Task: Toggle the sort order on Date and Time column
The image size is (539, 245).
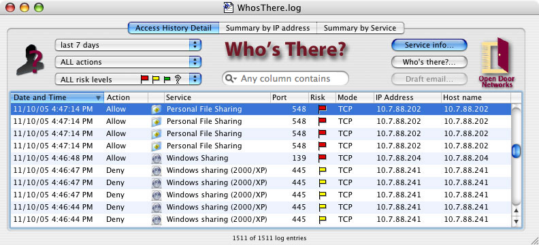Action: tap(57, 97)
